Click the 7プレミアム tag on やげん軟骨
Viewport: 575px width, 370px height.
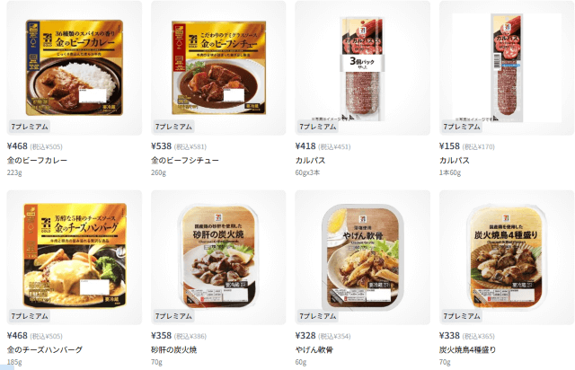[318, 316]
